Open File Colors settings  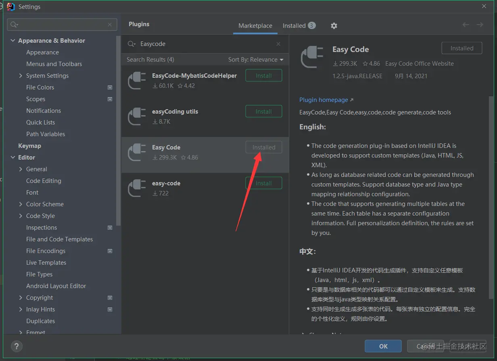coord(40,87)
